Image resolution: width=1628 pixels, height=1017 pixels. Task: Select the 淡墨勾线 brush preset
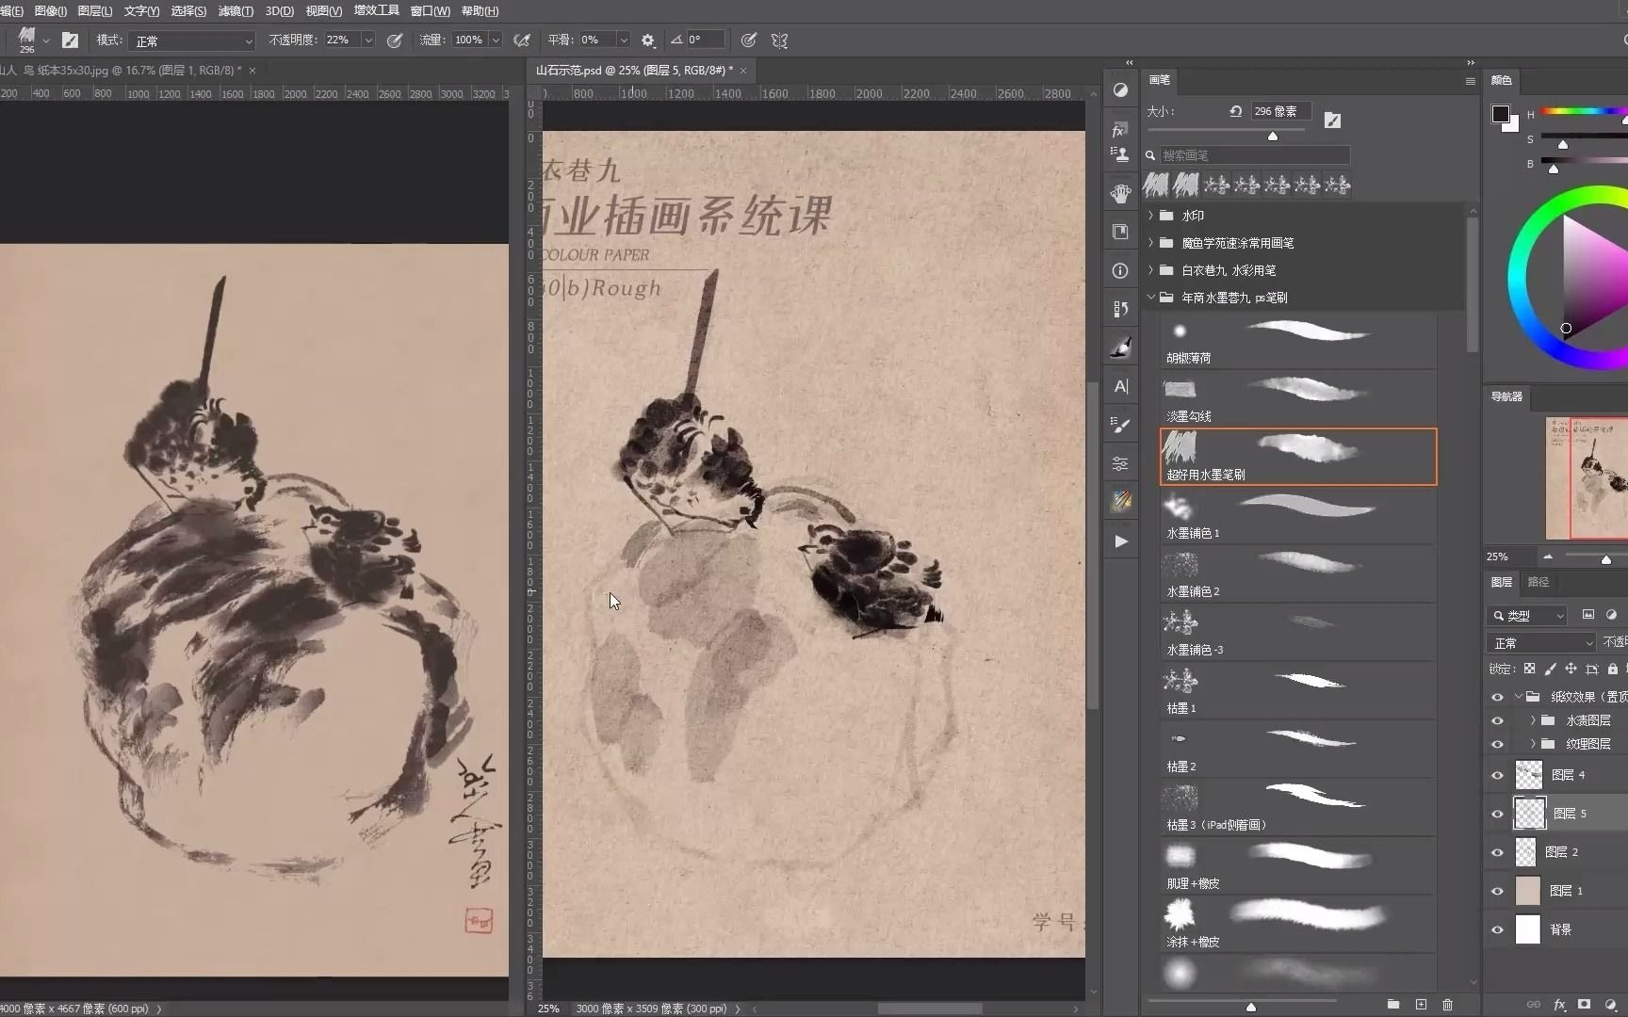(1298, 398)
